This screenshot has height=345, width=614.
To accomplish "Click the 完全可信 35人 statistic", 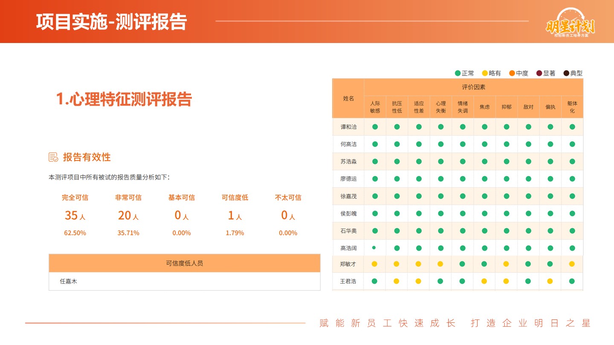I will 75,216.
